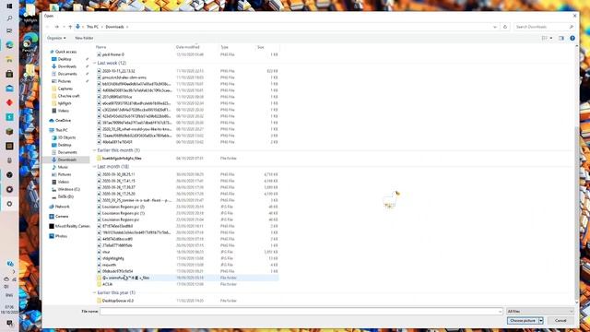Collapse the Last week (12) group
The image size is (590, 332).
95,63
